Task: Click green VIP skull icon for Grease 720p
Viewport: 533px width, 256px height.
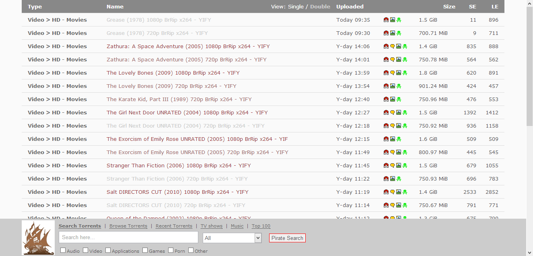Action: [399, 33]
